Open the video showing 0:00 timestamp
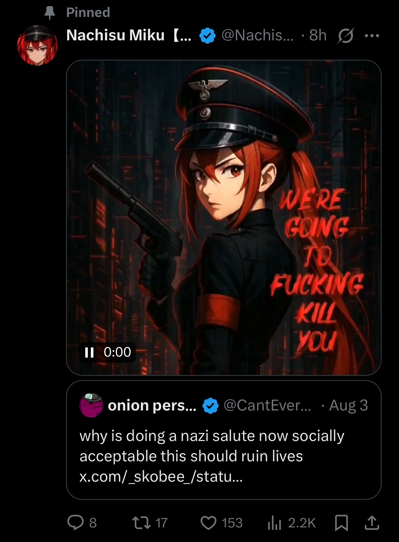This screenshot has height=542, width=399. [224, 218]
